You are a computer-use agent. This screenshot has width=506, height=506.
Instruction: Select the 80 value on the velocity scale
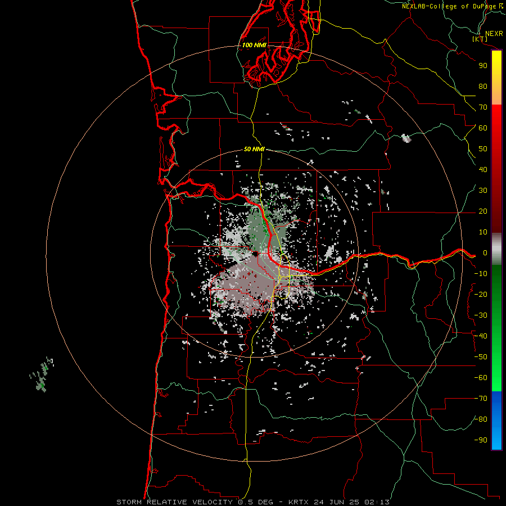coord(483,86)
